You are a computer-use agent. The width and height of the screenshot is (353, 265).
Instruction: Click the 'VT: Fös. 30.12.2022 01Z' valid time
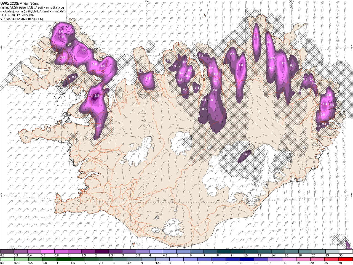point(17,19)
